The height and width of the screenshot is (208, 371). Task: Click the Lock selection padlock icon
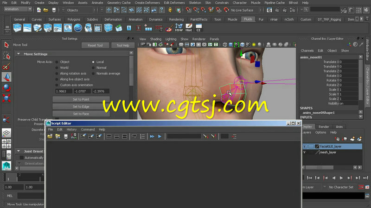click(x=170, y=10)
